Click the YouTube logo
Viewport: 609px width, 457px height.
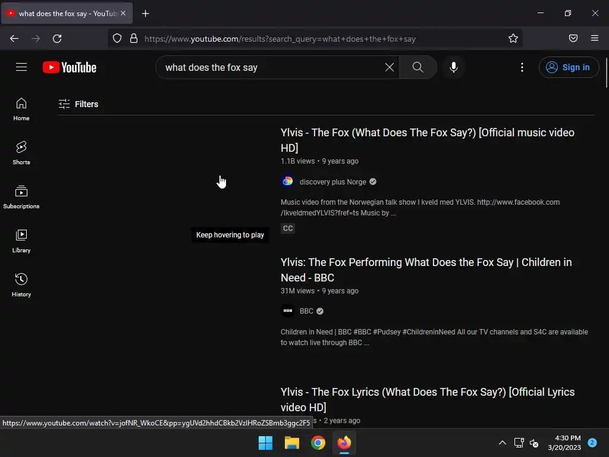tap(70, 67)
